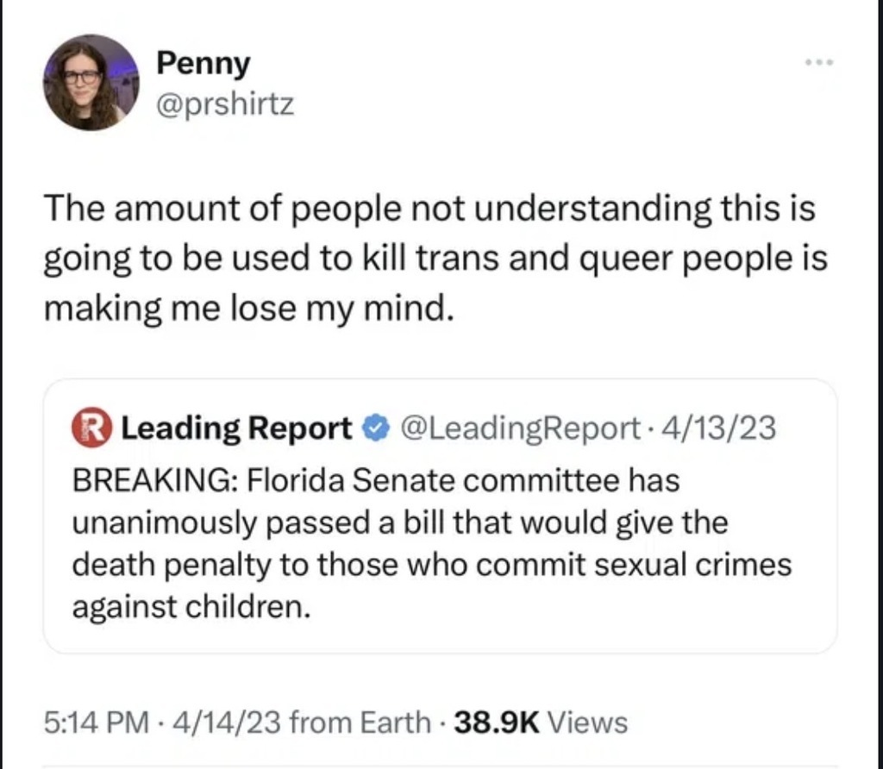Image resolution: width=883 pixels, height=769 pixels.
Task: Select "making me lose my mind" line
Action: (x=247, y=307)
